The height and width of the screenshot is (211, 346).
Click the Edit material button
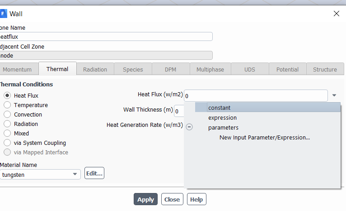click(x=94, y=173)
